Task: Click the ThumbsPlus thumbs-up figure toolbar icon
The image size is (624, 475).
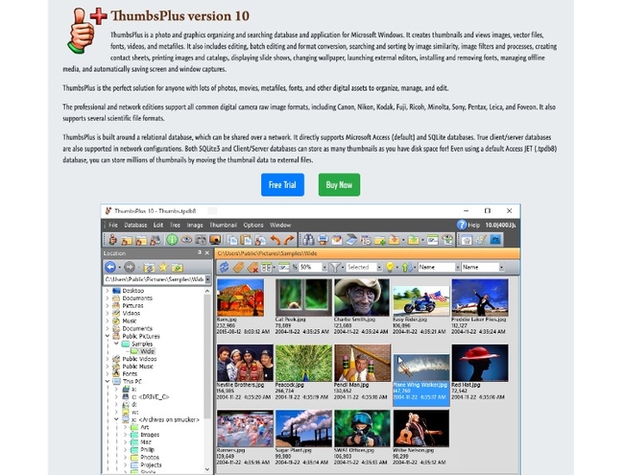Action: pyautogui.click(x=112, y=240)
